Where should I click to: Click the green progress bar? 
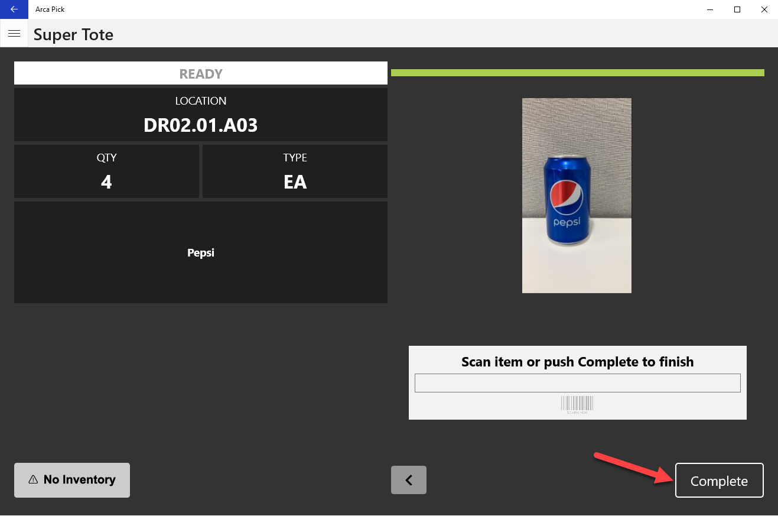click(577, 73)
